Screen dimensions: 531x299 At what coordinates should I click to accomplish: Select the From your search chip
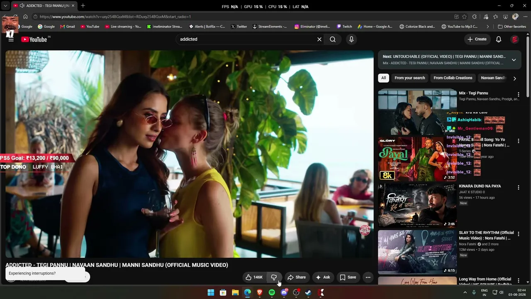pos(410,78)
